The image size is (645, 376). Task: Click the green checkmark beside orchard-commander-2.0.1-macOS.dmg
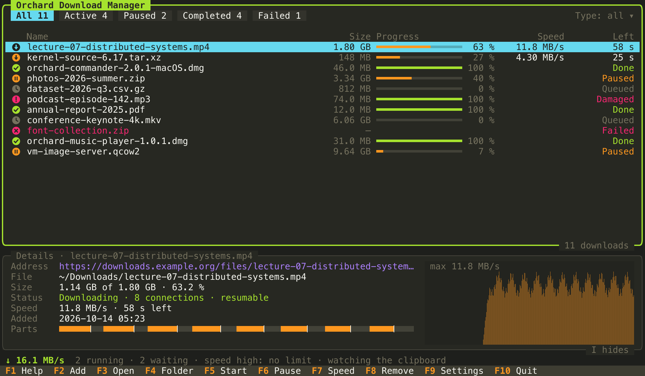click(x=16, y=68)
